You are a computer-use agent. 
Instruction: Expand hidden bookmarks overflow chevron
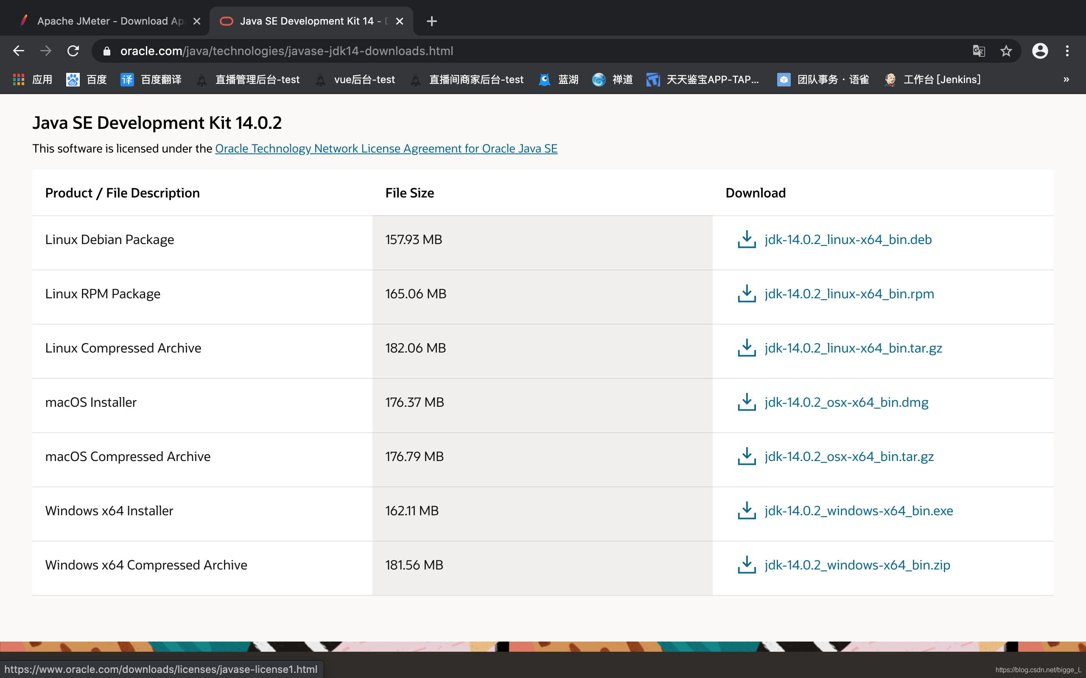tap(1066, 79)
